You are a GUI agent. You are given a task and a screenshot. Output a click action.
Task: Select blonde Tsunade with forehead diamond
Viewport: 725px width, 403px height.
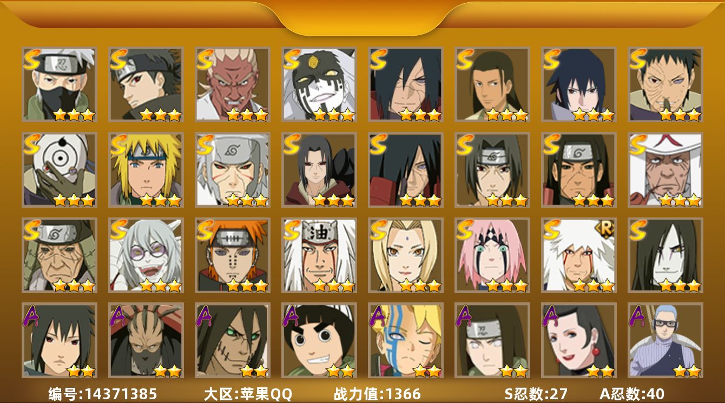[406, 255]
